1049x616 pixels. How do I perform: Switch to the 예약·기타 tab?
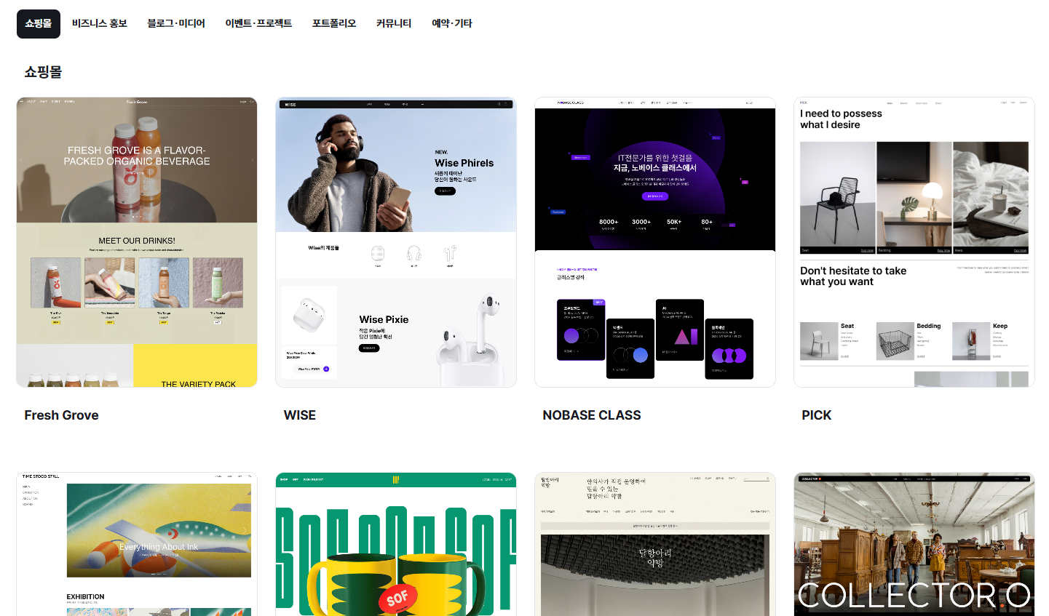point(452,23)
